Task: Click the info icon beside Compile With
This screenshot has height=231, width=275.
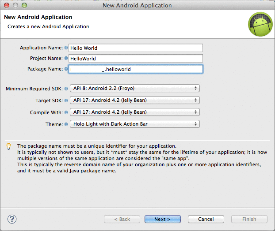Action: (x=66, y=112)
